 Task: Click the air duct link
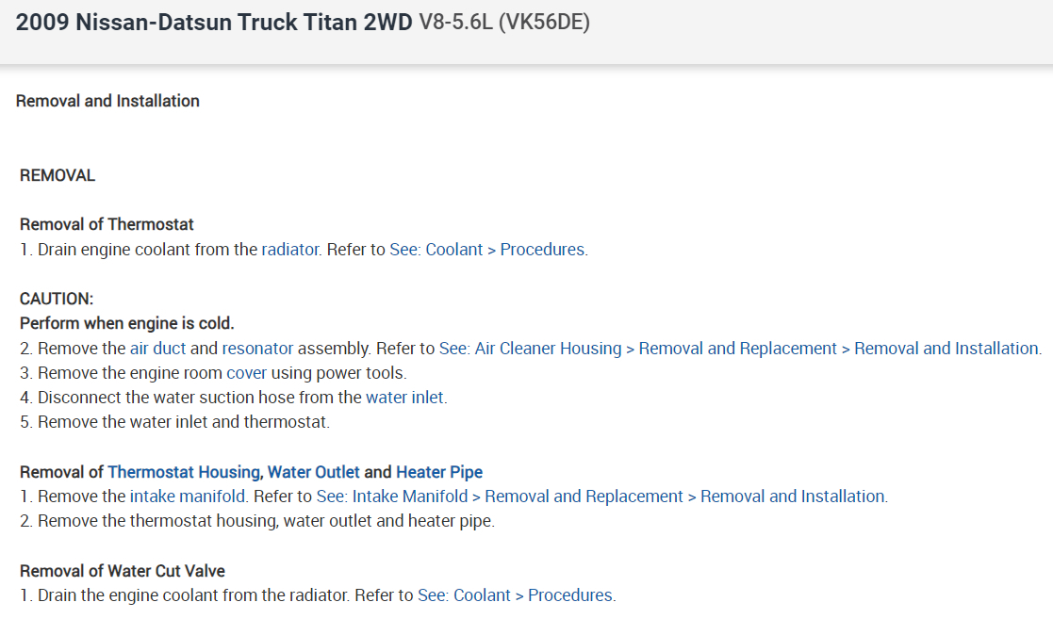pos(157,349)
